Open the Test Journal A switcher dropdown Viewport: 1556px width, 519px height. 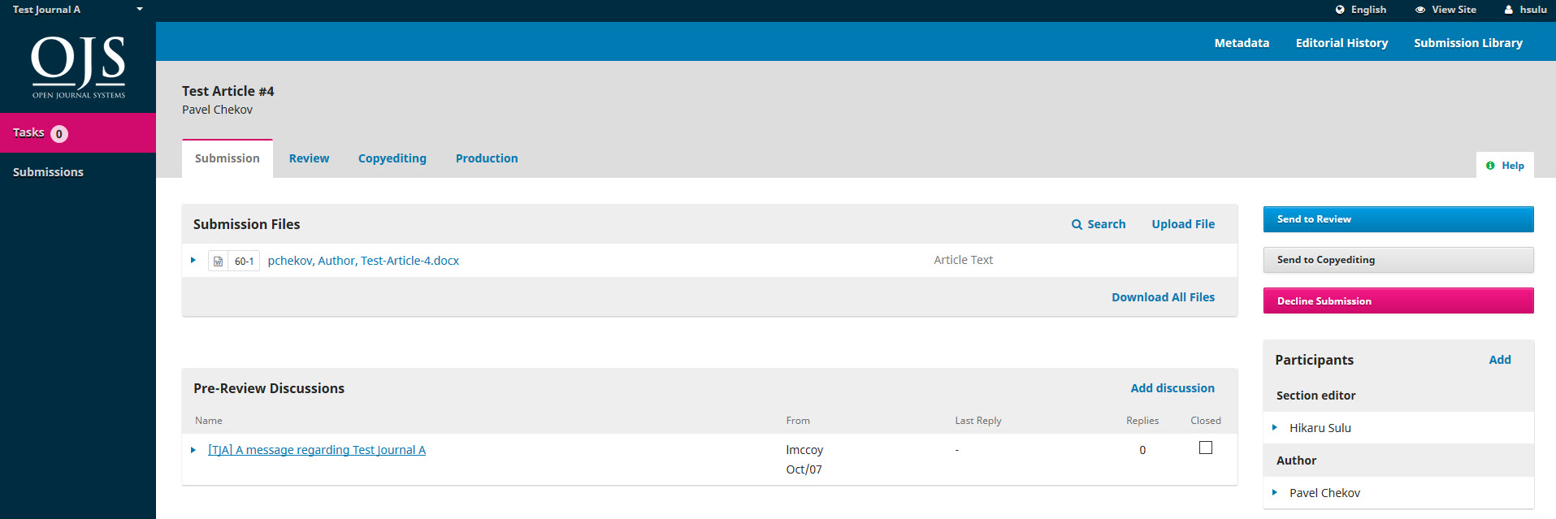pyautogui.click(x=139, y=10)
